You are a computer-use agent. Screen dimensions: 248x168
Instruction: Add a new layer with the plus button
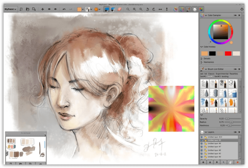click(x=203, y=163)
